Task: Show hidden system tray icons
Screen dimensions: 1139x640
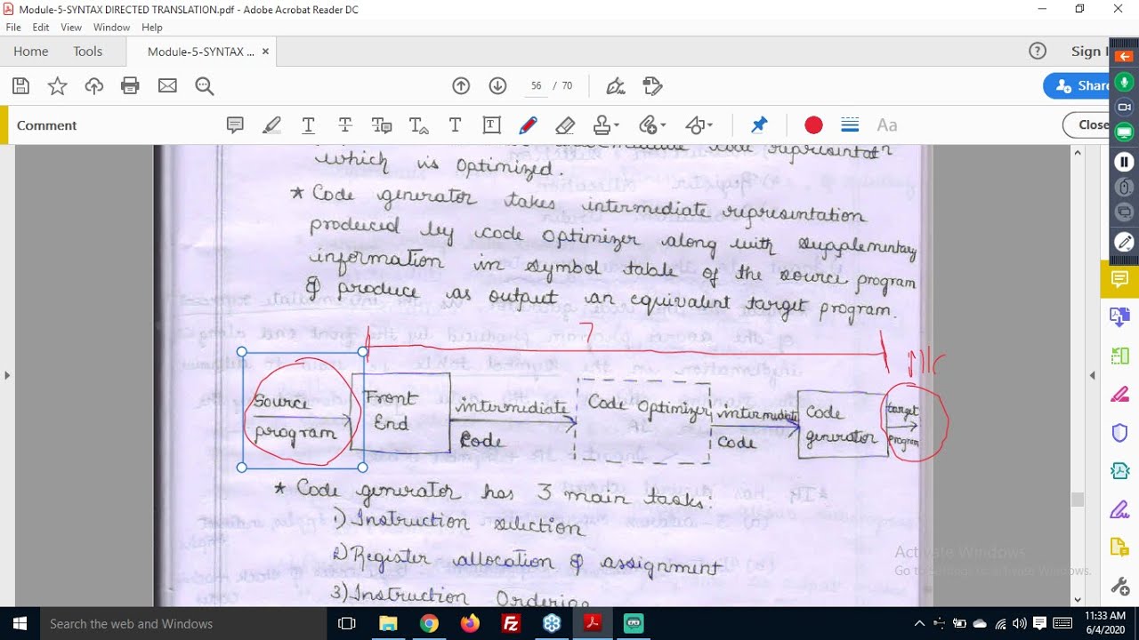Action: [x=920, y=624]
